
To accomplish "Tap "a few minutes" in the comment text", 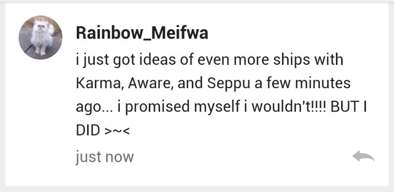I will (x=303, y=84).
